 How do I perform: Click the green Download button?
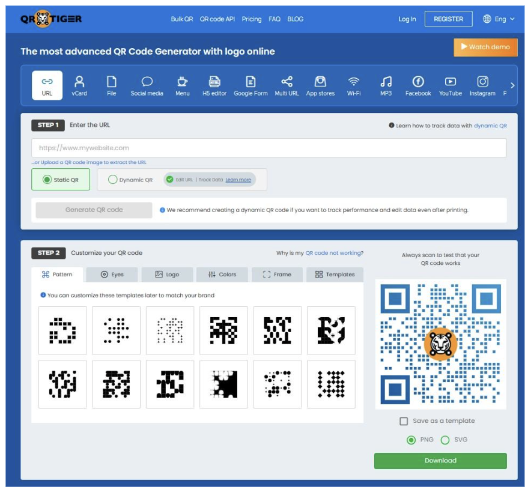coord(440,461)
